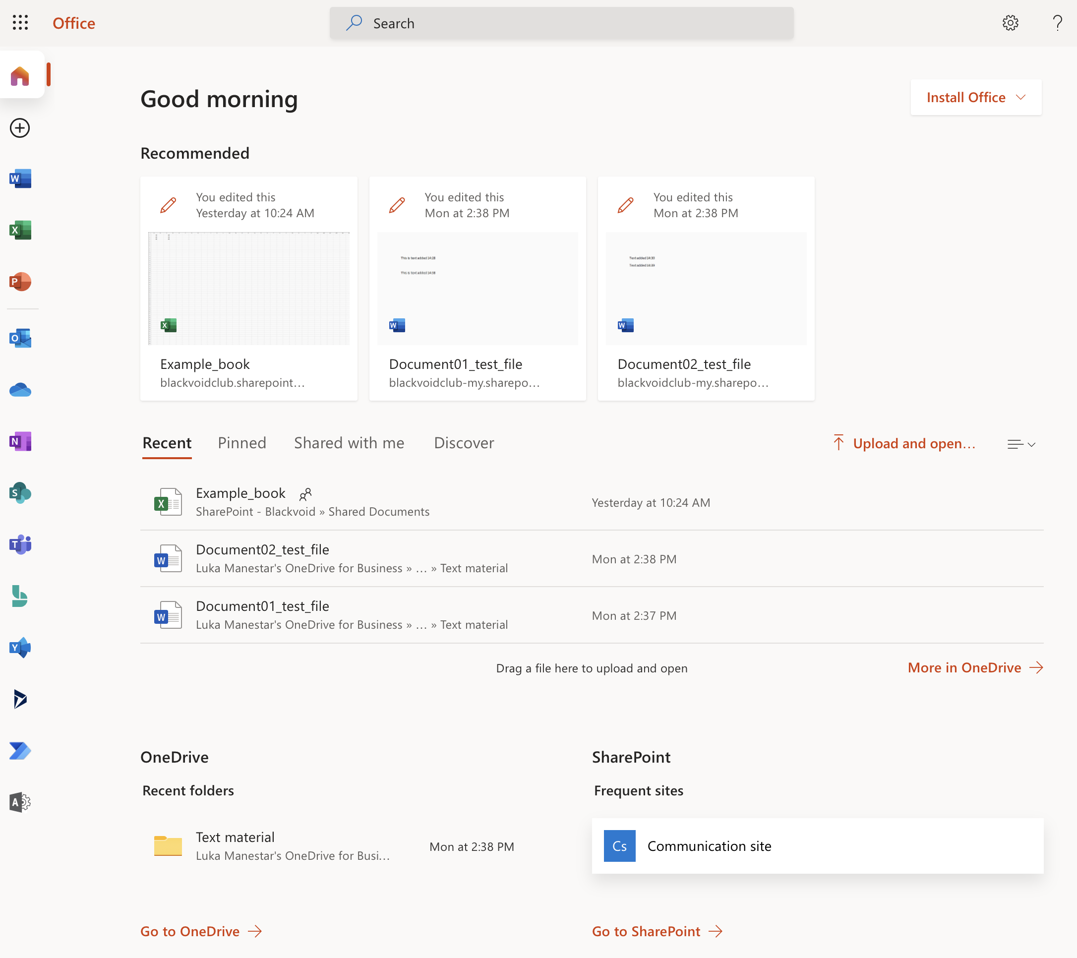Launch Word from the sidebar
1077x958 pixels.
coord(20,179)
